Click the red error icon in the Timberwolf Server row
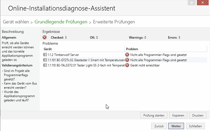Image resolution: width=210 pixels, height=131 pixels. pos(127,55)
